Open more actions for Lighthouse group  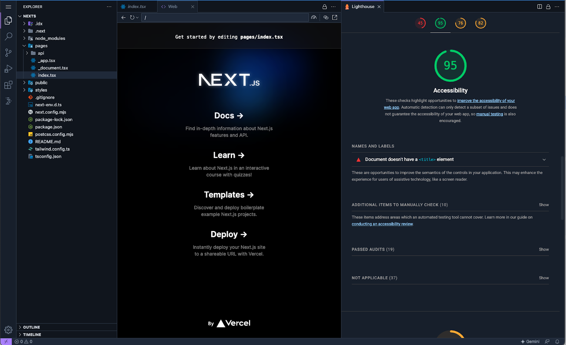[557, 7]
